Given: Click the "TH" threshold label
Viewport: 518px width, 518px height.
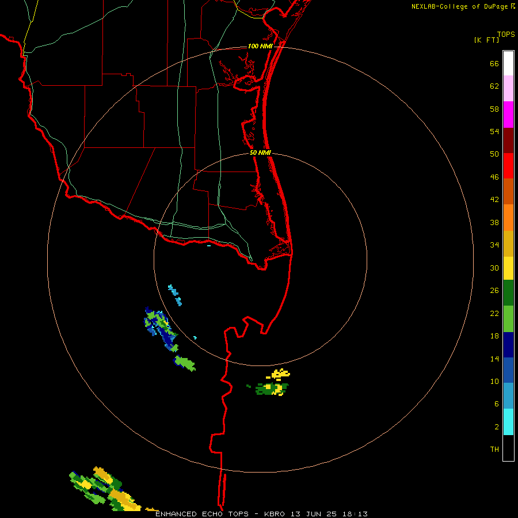Looking at the screenshot, I should (x=494, y=450).
